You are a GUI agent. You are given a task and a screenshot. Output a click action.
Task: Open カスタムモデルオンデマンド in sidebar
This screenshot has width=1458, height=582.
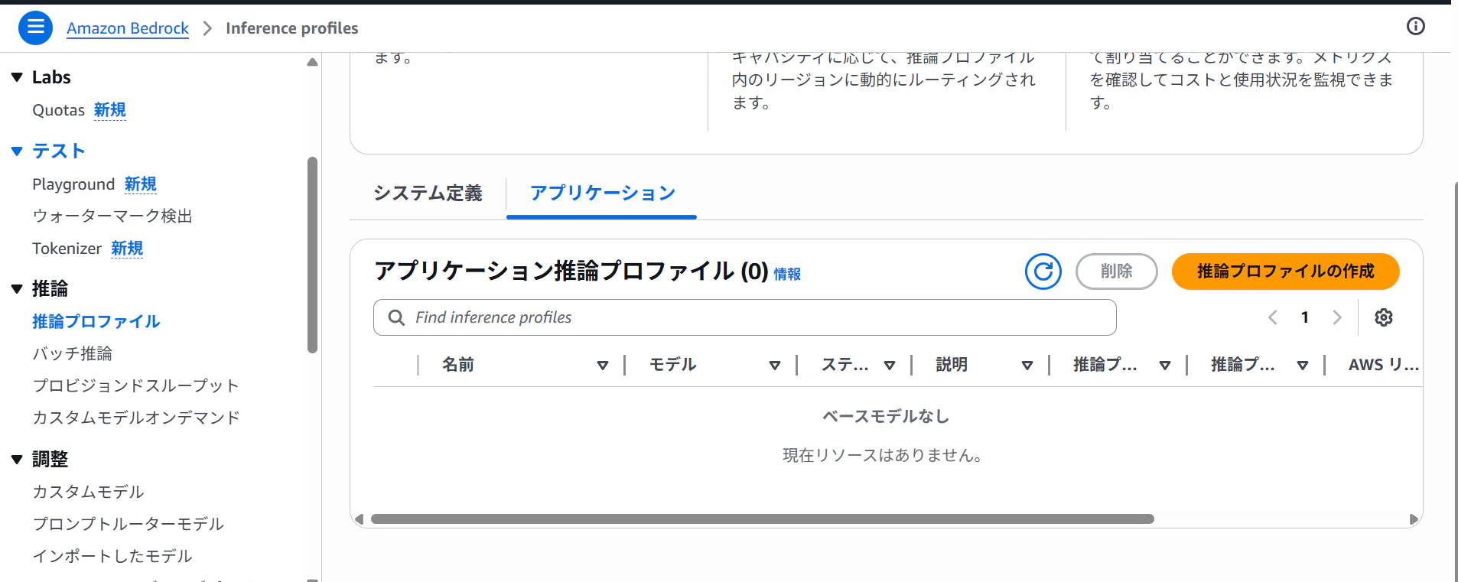(136, 418)
